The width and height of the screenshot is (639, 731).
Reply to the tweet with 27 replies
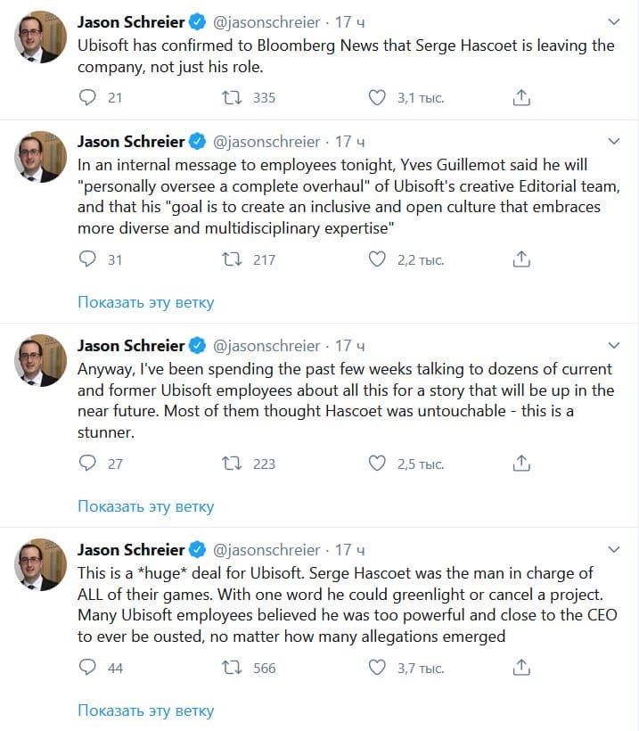tap(87, 463)
